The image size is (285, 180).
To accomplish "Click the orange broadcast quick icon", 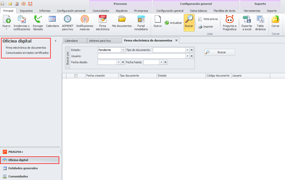I will coord(24,4).
